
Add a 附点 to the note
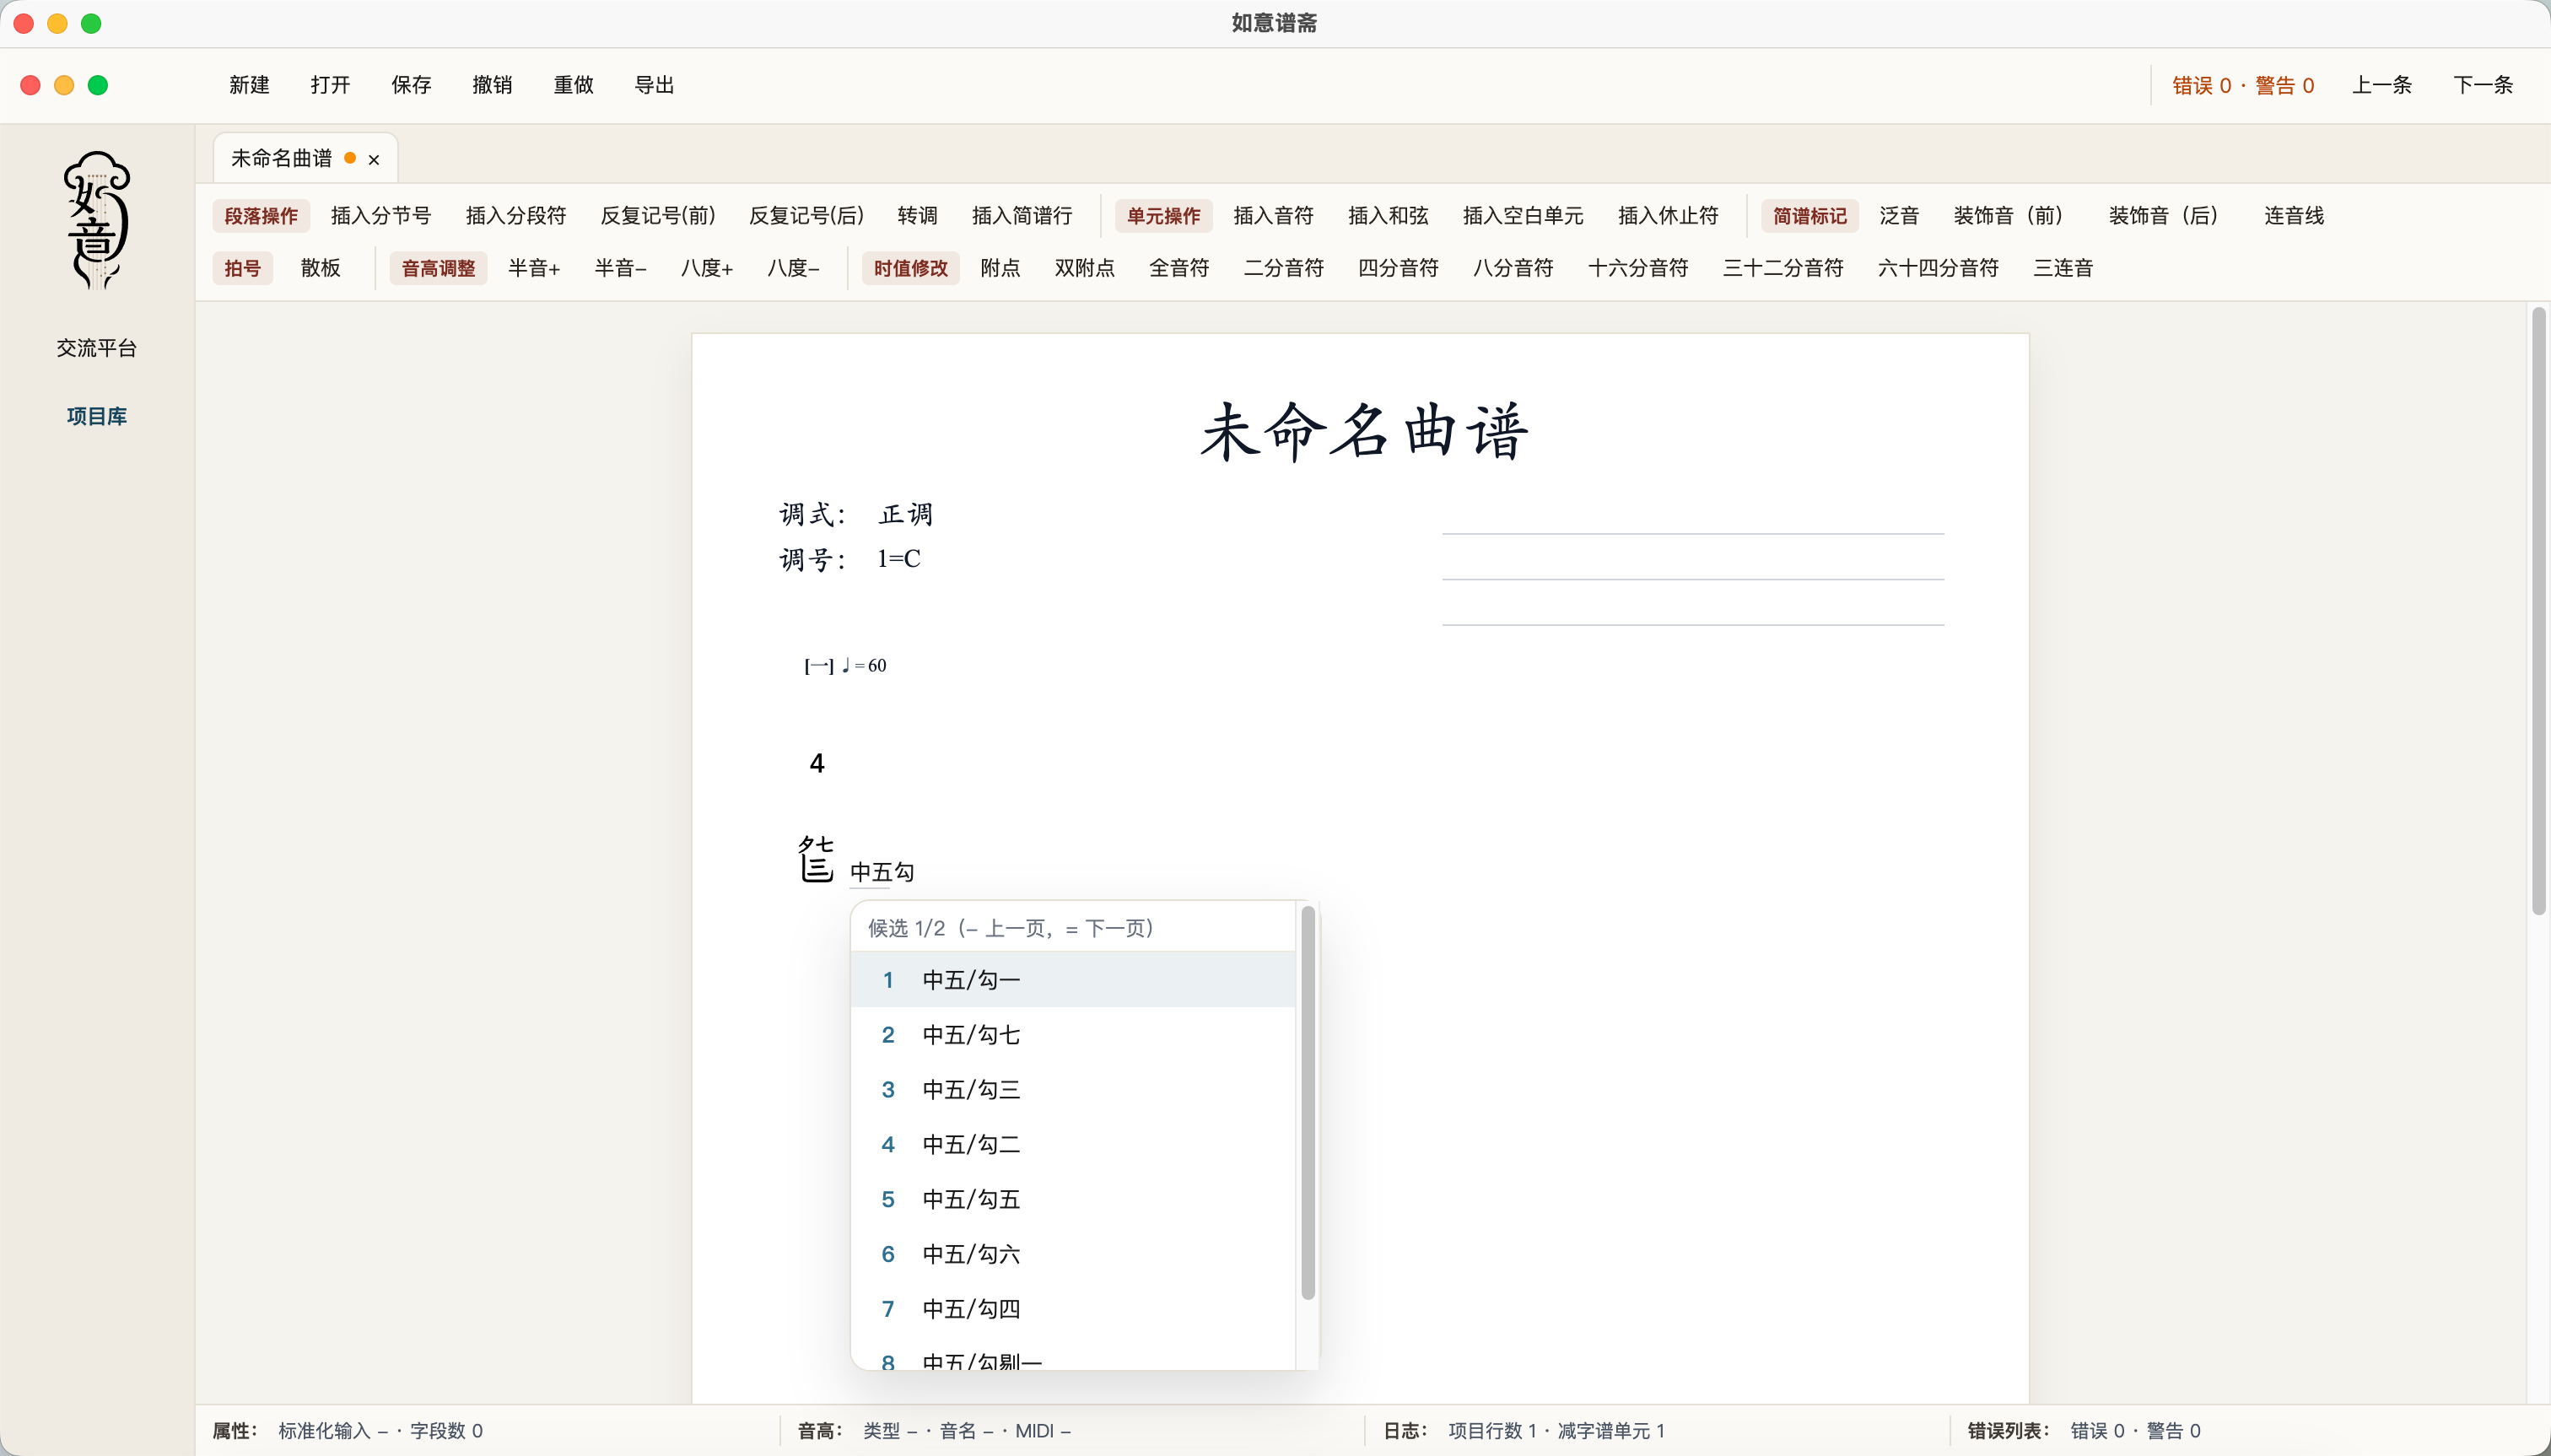1000,268
